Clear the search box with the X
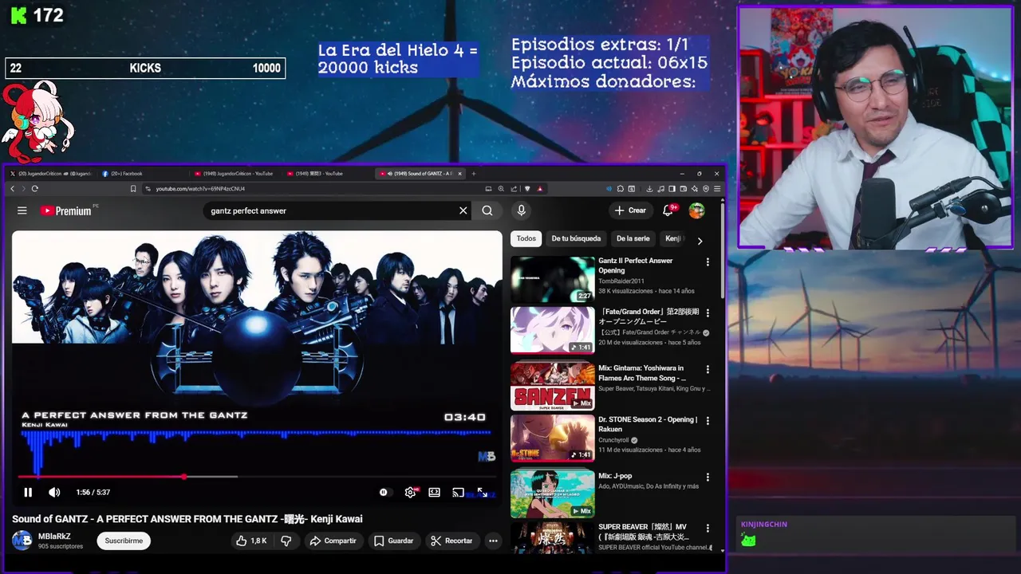The width and height of the screenshot is (1021, 574). tap(463, 210)
